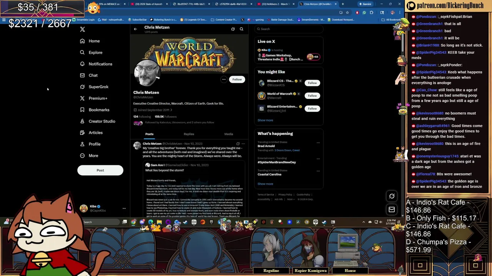Click the Privacy Policy footer link
492x276 pixels.
coord(285,195)
